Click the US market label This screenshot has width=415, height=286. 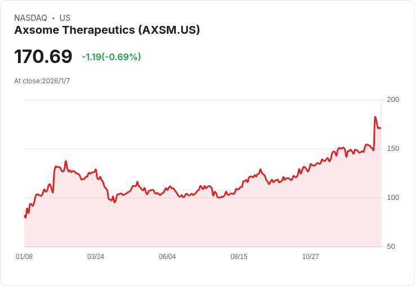[x=65, y=18]
